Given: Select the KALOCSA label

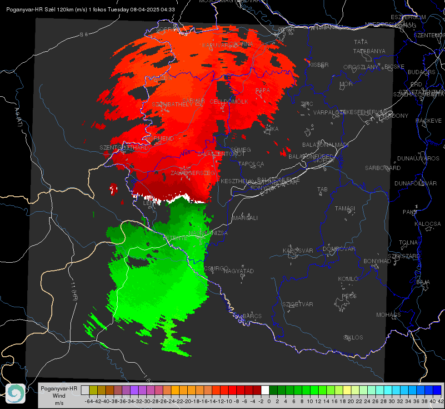Looking at the screenshot, I should point(427,224).
